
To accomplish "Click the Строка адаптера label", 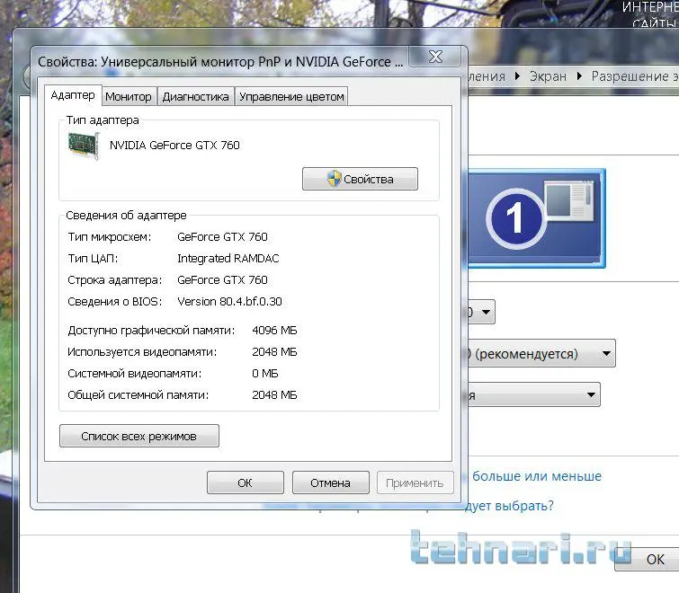I will coord(115,279).
